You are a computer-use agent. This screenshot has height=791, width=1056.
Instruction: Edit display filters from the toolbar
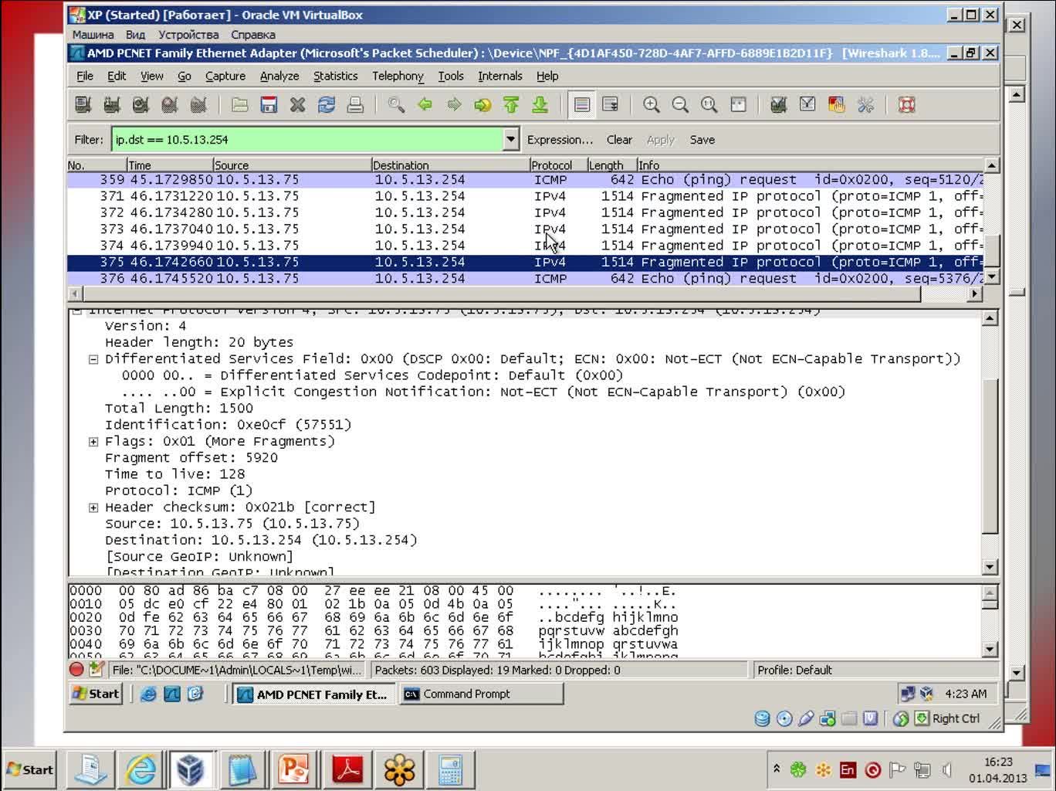(x=807, y=105)
